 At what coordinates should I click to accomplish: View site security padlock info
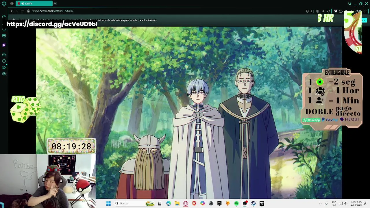coord(28,11)
